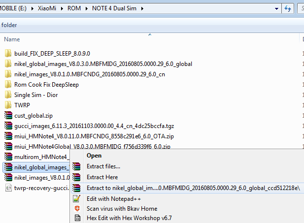Viewport: 304px width, 223px height.
Task: Select multirom_HMNote4_ file name
Action: click(42, 157)
